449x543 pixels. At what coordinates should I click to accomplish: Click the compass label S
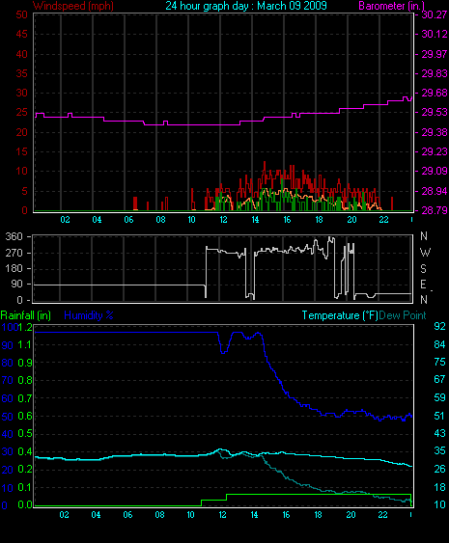423,269
